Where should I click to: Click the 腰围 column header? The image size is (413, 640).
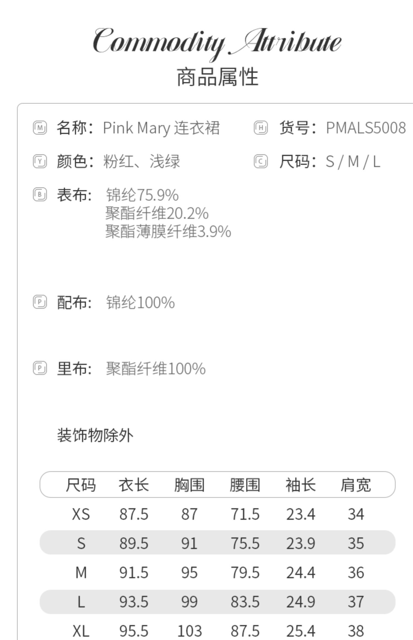pos(245,485)
